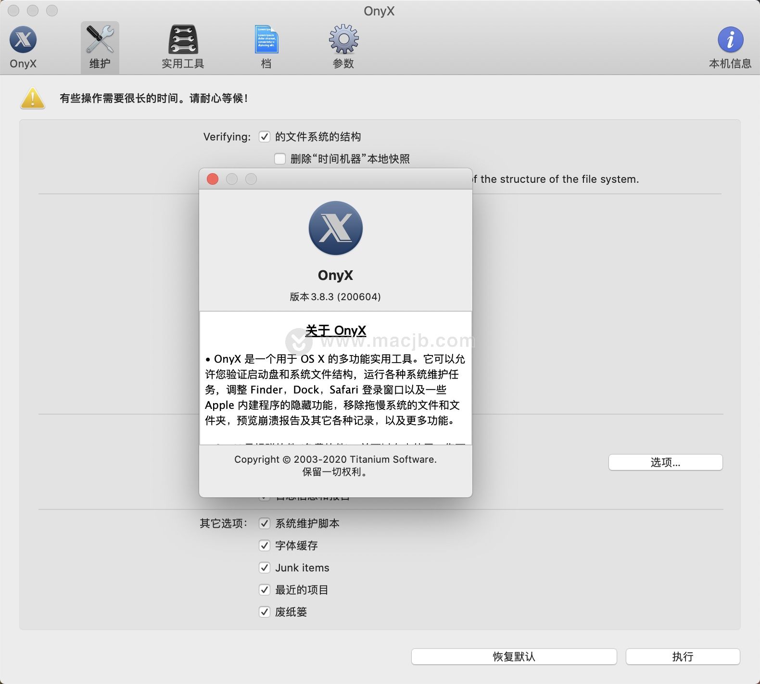Open the 参数 parameters gear icon

(x=343, y=47)
